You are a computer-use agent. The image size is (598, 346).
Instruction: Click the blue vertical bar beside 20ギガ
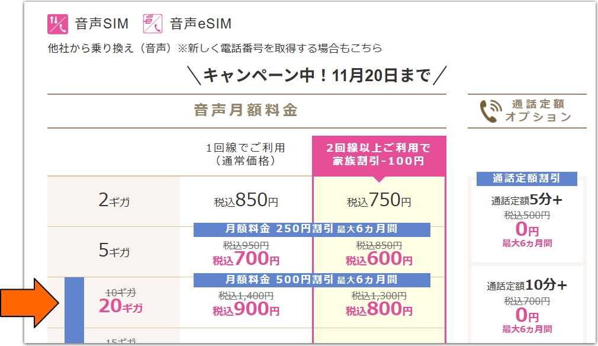point(75,310)
